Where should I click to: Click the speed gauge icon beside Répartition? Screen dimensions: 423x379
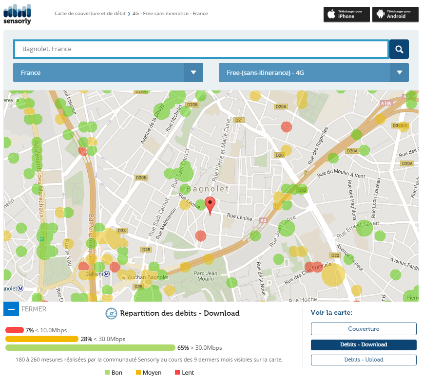(111, 313)
